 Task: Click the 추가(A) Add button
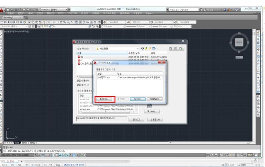tap(104, 99)
